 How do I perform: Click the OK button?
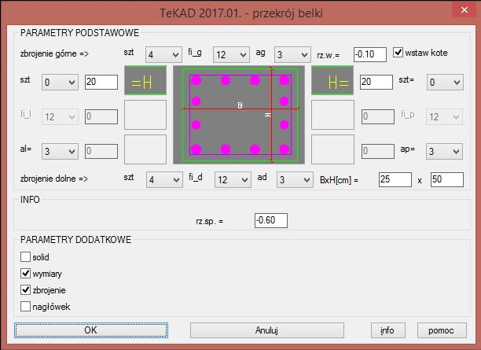[x=91, y=330]
